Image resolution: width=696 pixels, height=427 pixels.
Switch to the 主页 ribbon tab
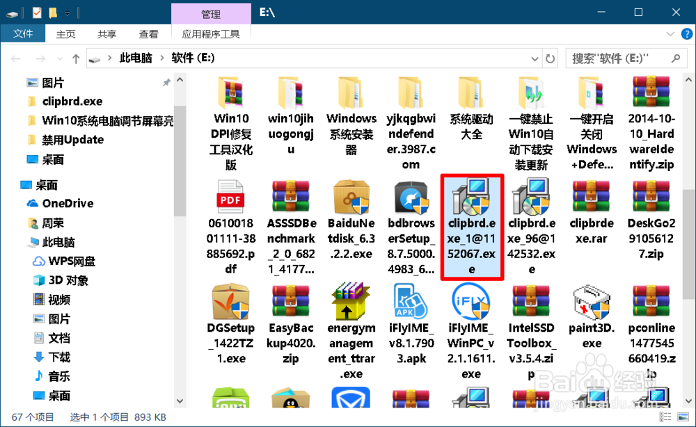point(65,34)
